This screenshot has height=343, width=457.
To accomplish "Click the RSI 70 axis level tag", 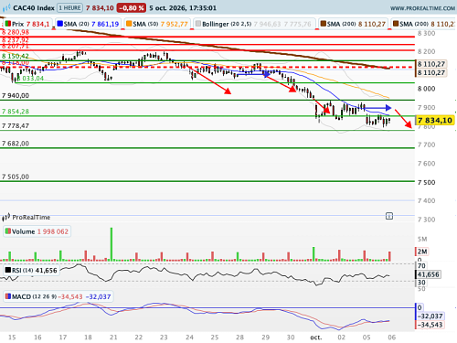I will tap(421, 266).
